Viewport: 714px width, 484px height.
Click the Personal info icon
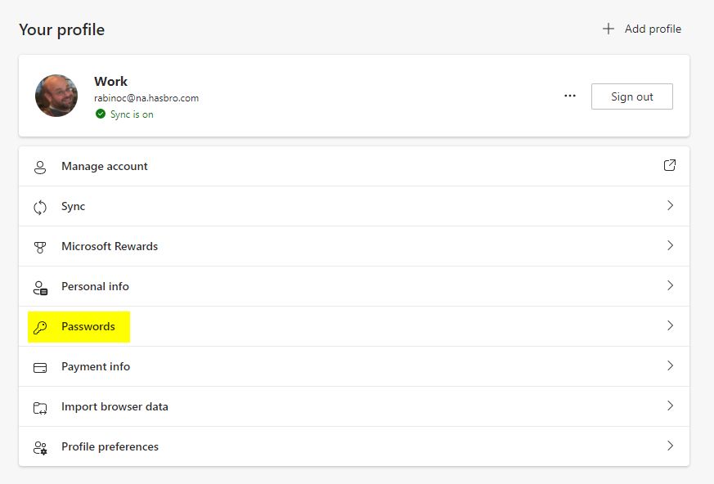(x=40, y=287)
